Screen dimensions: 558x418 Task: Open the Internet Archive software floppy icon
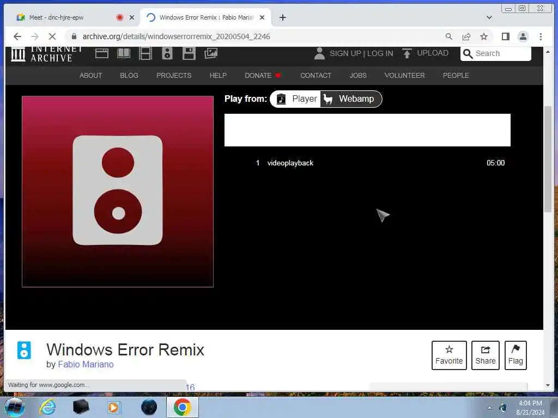(x=189, y=53)
